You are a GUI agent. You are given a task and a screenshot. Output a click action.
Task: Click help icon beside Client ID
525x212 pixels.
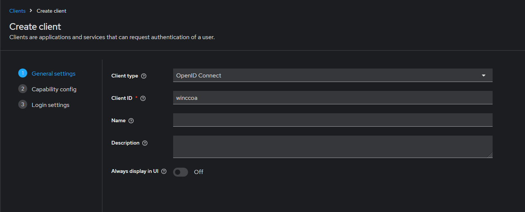point(143,98)
